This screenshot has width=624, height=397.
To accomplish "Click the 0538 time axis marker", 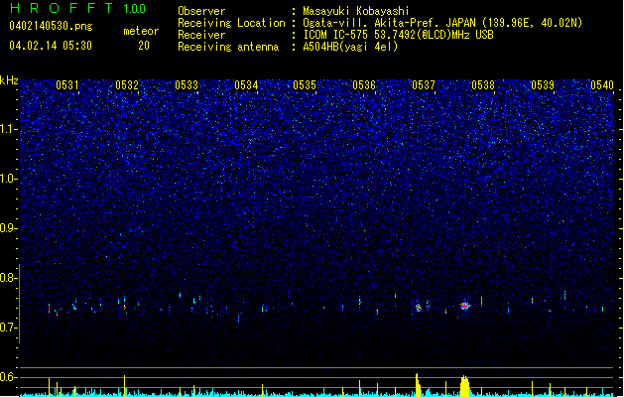I will tap(483, 85).
